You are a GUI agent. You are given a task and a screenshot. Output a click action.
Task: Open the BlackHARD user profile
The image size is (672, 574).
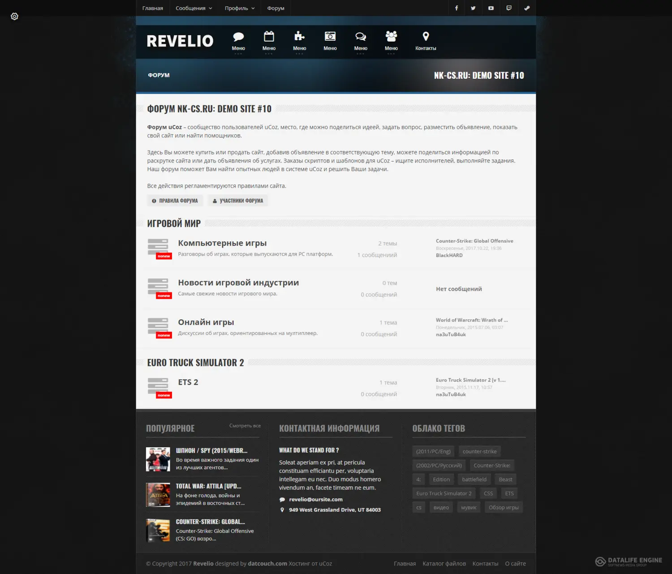pos(449,255)
